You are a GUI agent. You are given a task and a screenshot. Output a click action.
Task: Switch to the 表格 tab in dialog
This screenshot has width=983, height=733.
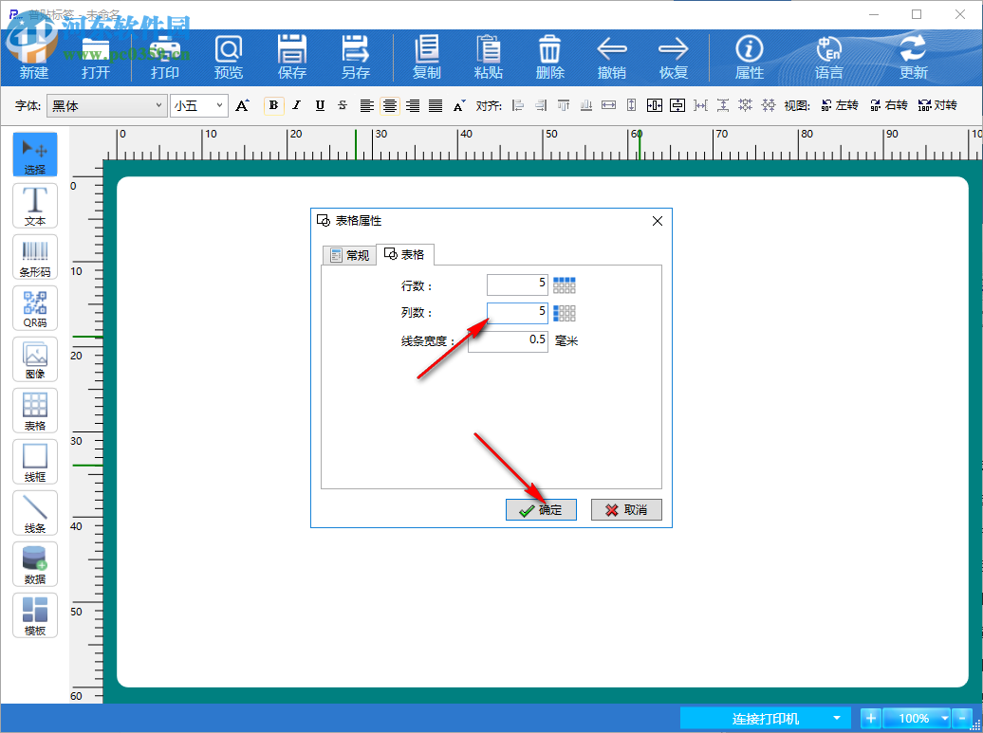(x=405, y=254)
